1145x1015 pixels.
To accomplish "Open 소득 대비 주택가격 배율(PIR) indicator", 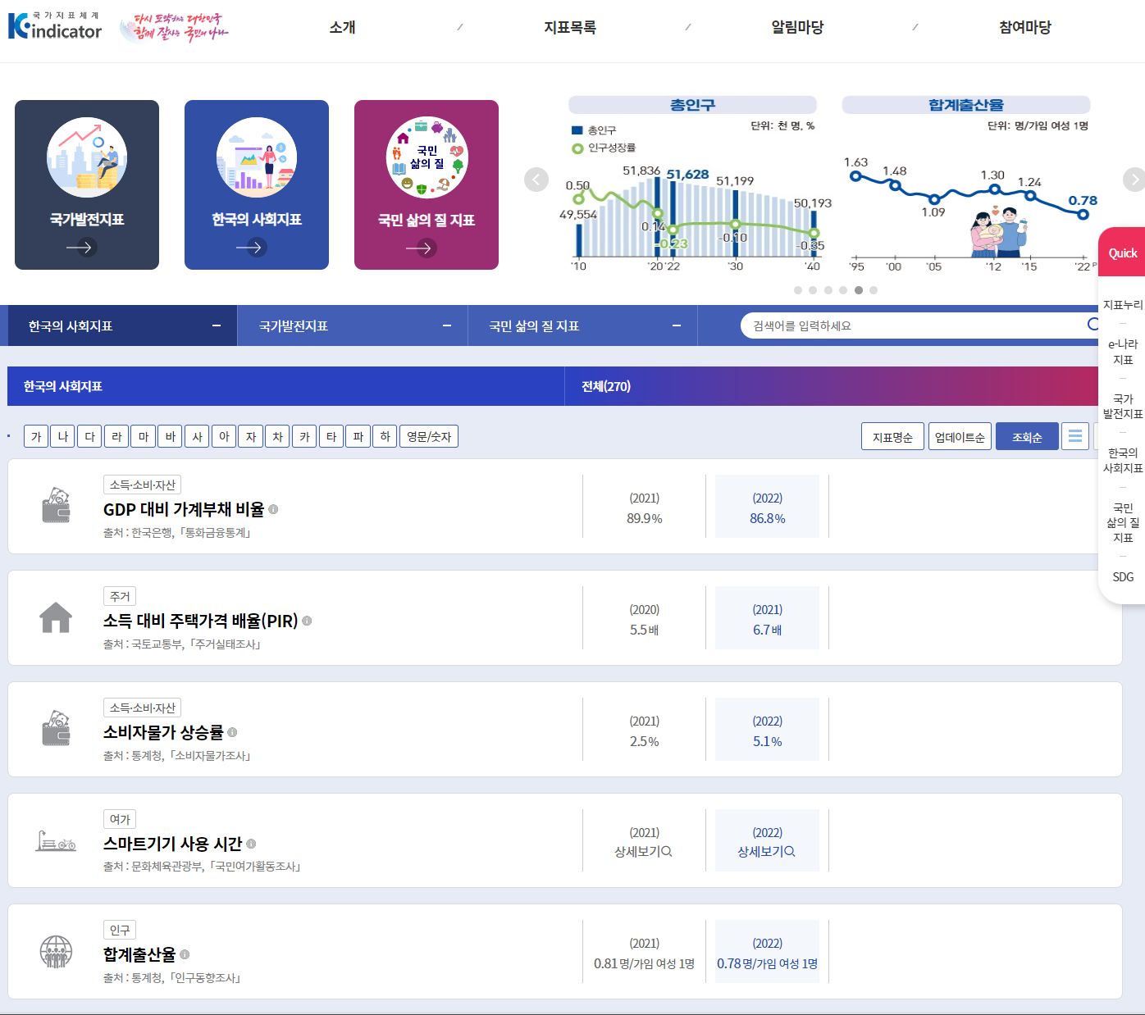I will (201, 621).
